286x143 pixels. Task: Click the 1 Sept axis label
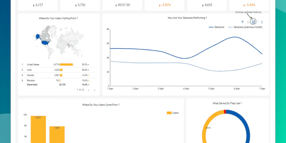click(x=110, y=89)
